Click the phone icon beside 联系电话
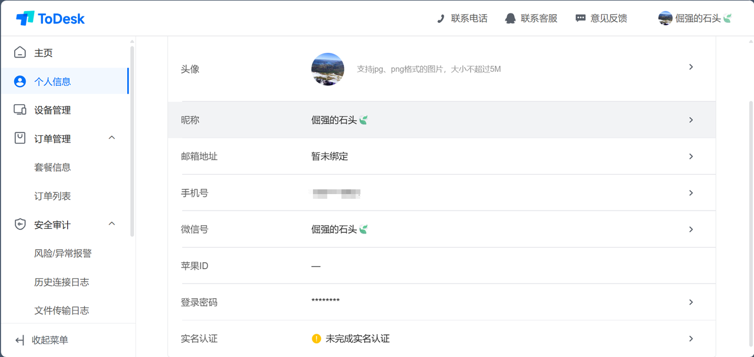 click(441, 19)
